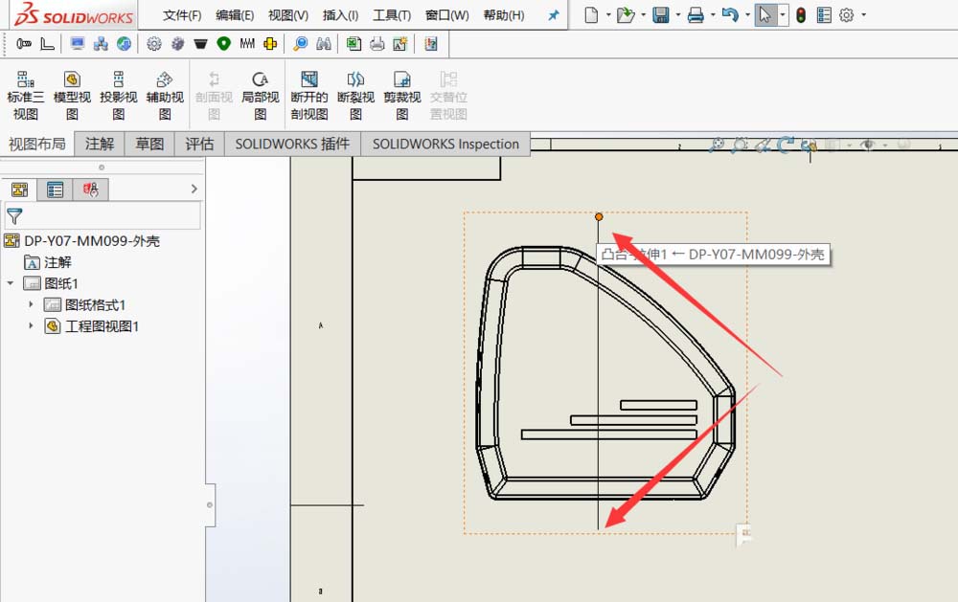Click the Print icon in the title bar
The height and width of the screenshot is (602, 958).
tap(696, 14)
